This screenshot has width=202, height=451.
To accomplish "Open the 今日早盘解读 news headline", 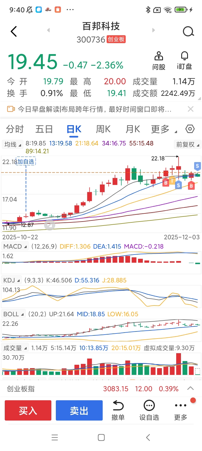I will click(95, 109).
